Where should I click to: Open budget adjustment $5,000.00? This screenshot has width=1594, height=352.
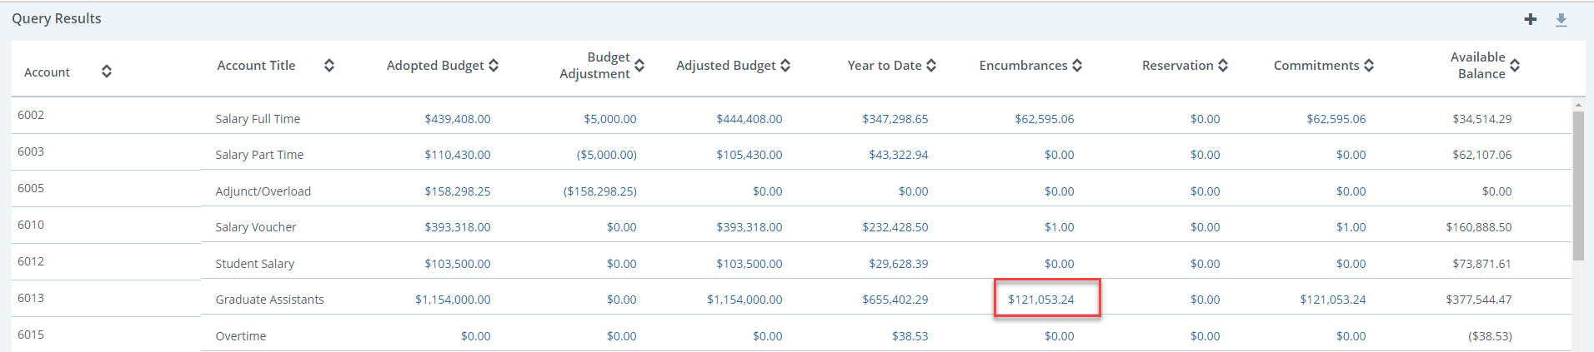[x=610, y=119]
